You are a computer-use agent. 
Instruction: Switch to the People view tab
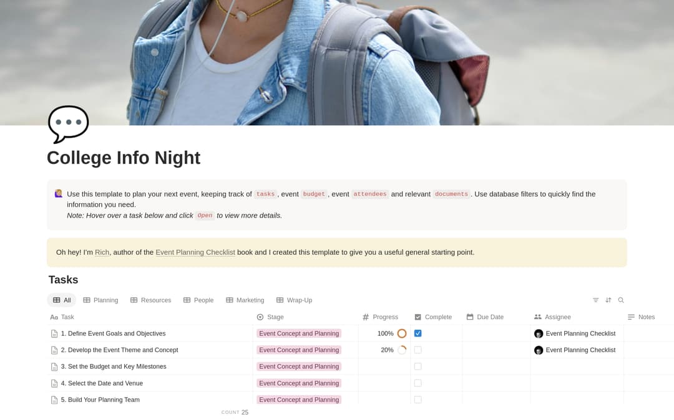coord(198,300)
